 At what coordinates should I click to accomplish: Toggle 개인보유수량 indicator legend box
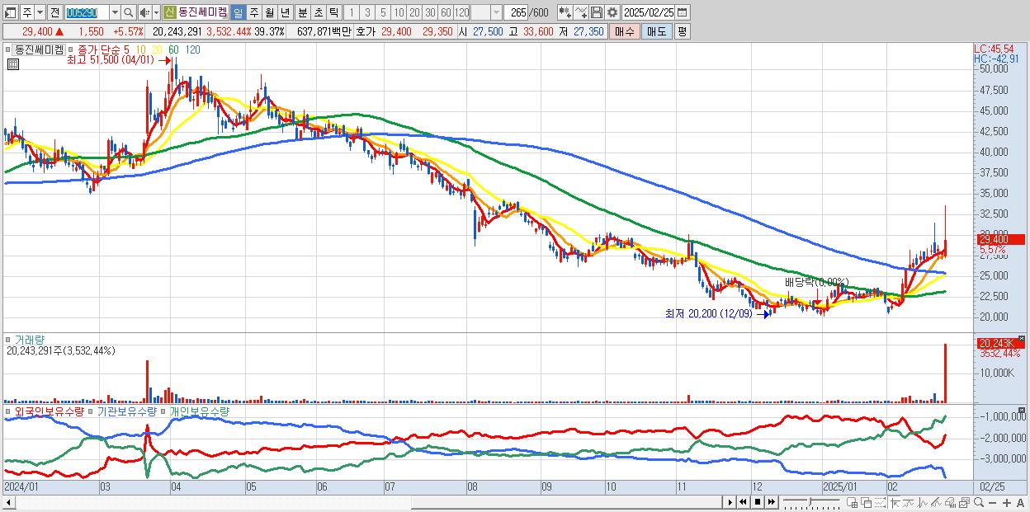[x=164, y=411]
